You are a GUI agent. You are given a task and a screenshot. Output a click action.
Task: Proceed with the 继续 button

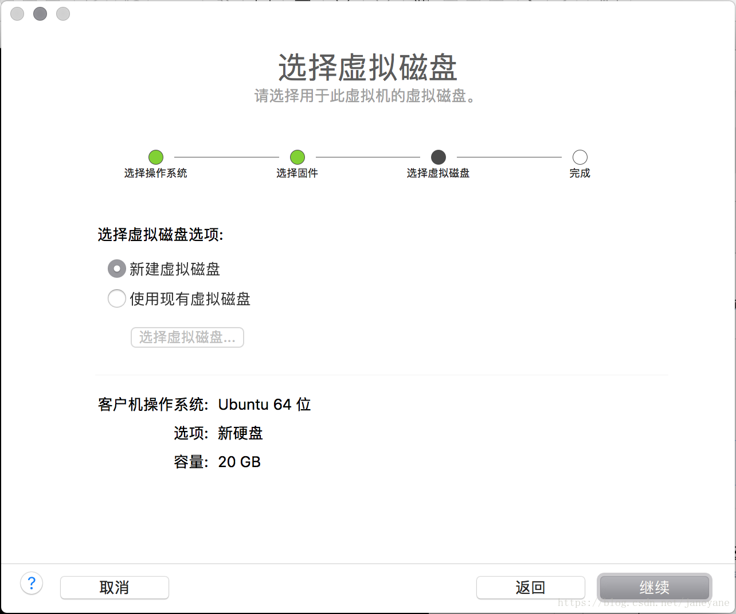(655, 588)
